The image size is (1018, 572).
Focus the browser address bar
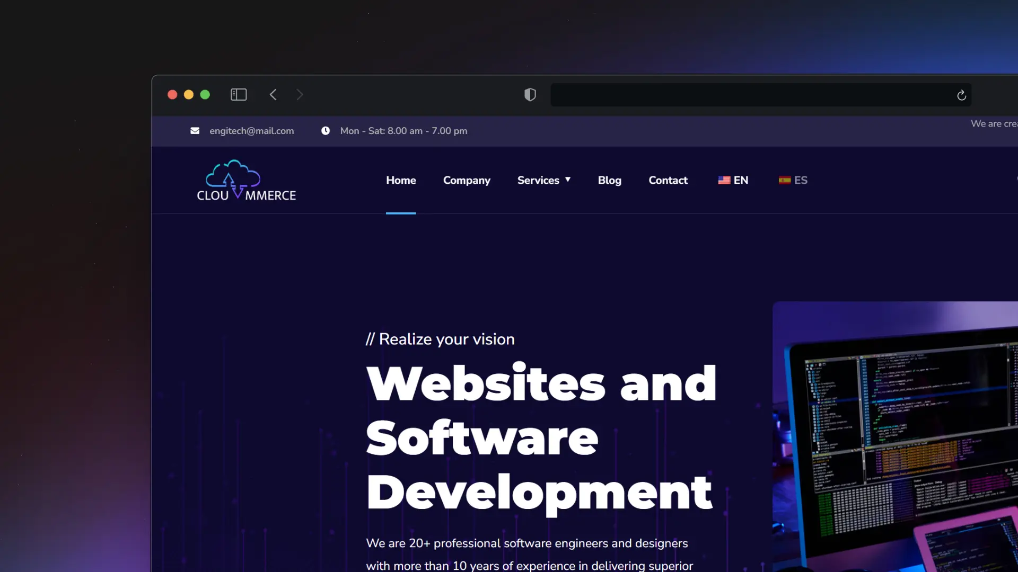(761, 95)
